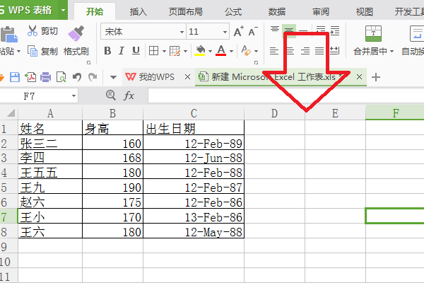Image resolution: width=424 pixels, height=283 pixels.
Task: Align text left icon
Action: 274,51
